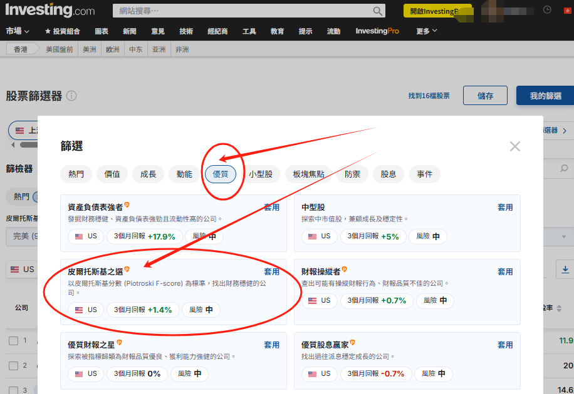Screen dimensions: 574x394
Task: Click the US flag chip in 中型股 card
Action: pyautogui.click(x=319, y=236)
